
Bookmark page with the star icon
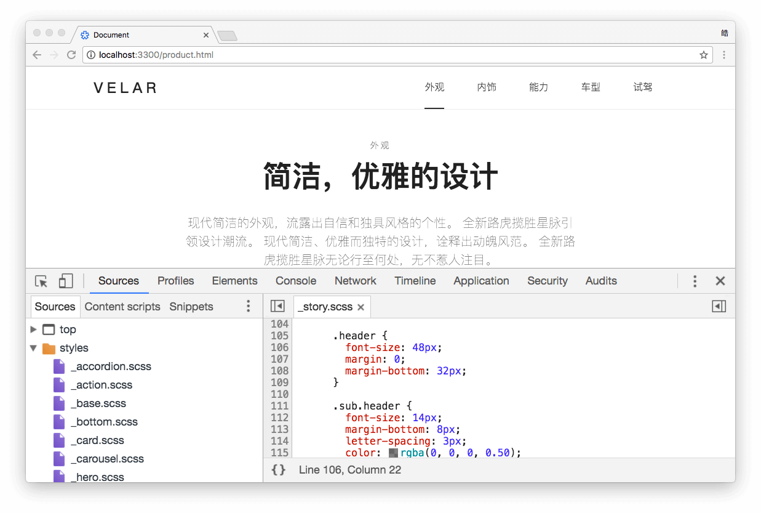click(704, 55)
